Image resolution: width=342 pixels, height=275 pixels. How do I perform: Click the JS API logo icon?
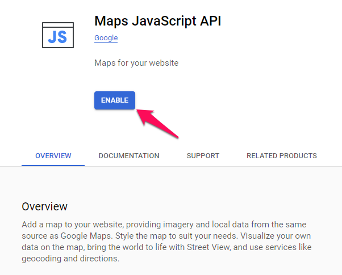pyautogui.click(x=58, y=35)
